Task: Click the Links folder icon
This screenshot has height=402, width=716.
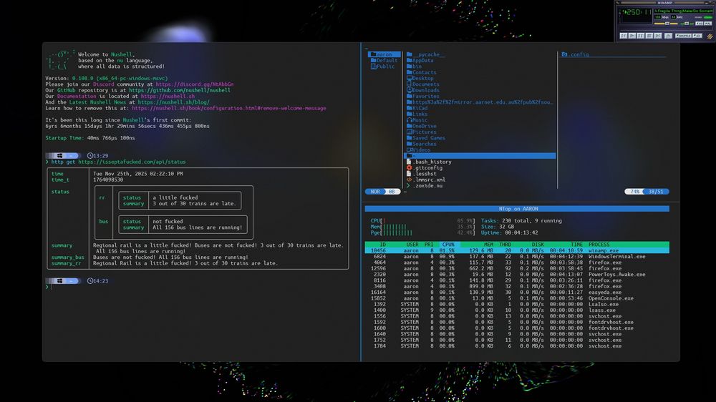Action: [x=409, y=114]
